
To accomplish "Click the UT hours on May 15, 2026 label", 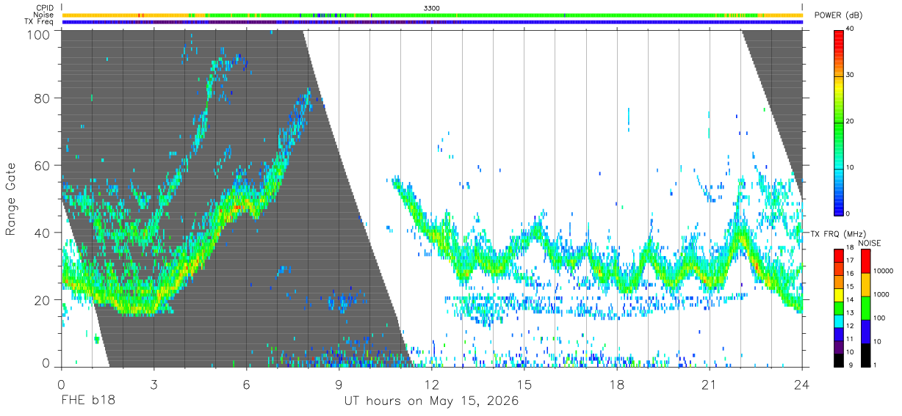I will point(431,401).
